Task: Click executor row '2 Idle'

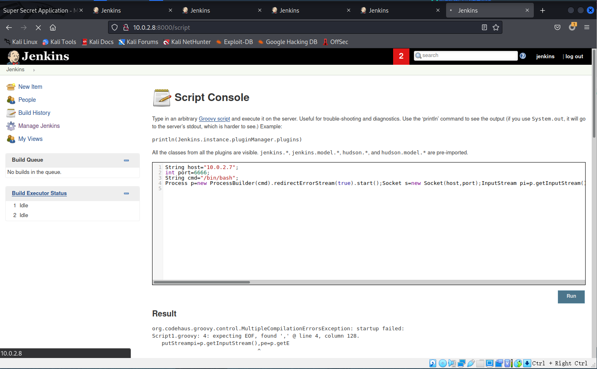Action: pos(21,215)
